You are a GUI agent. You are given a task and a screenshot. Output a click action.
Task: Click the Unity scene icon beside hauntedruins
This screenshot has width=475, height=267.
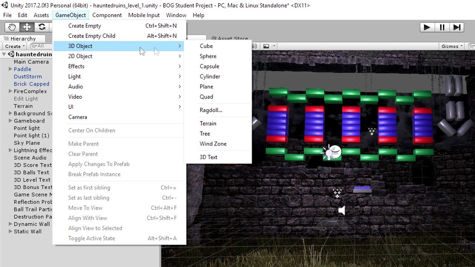[11, 54]
